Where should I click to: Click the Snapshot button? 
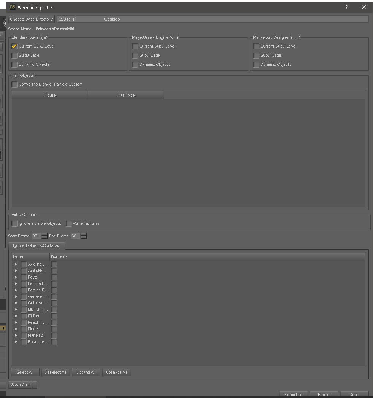click(293, 394)
